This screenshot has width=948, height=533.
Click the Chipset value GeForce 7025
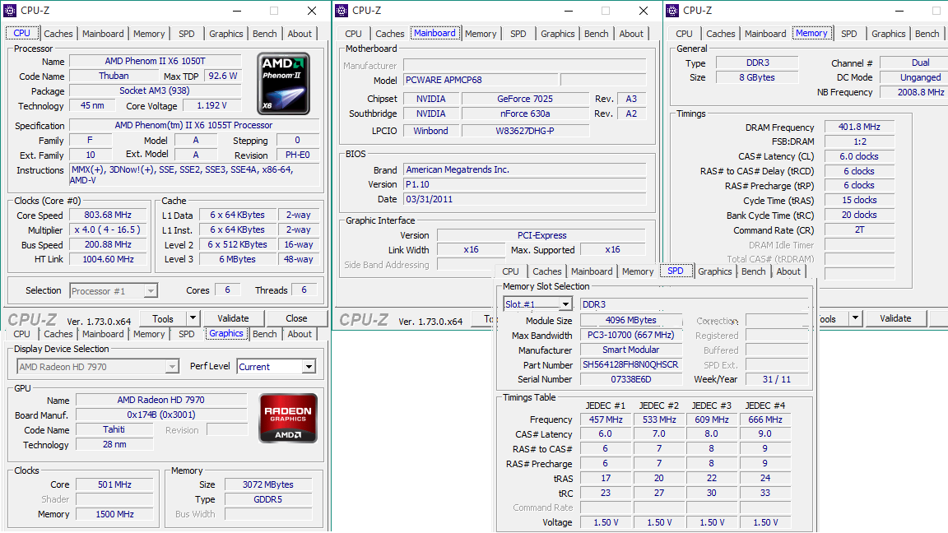point(525,99)
